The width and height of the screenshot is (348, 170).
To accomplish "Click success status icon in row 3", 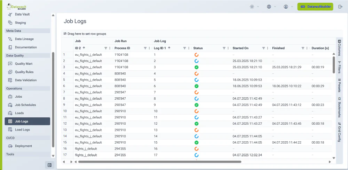I will (196, 67).
